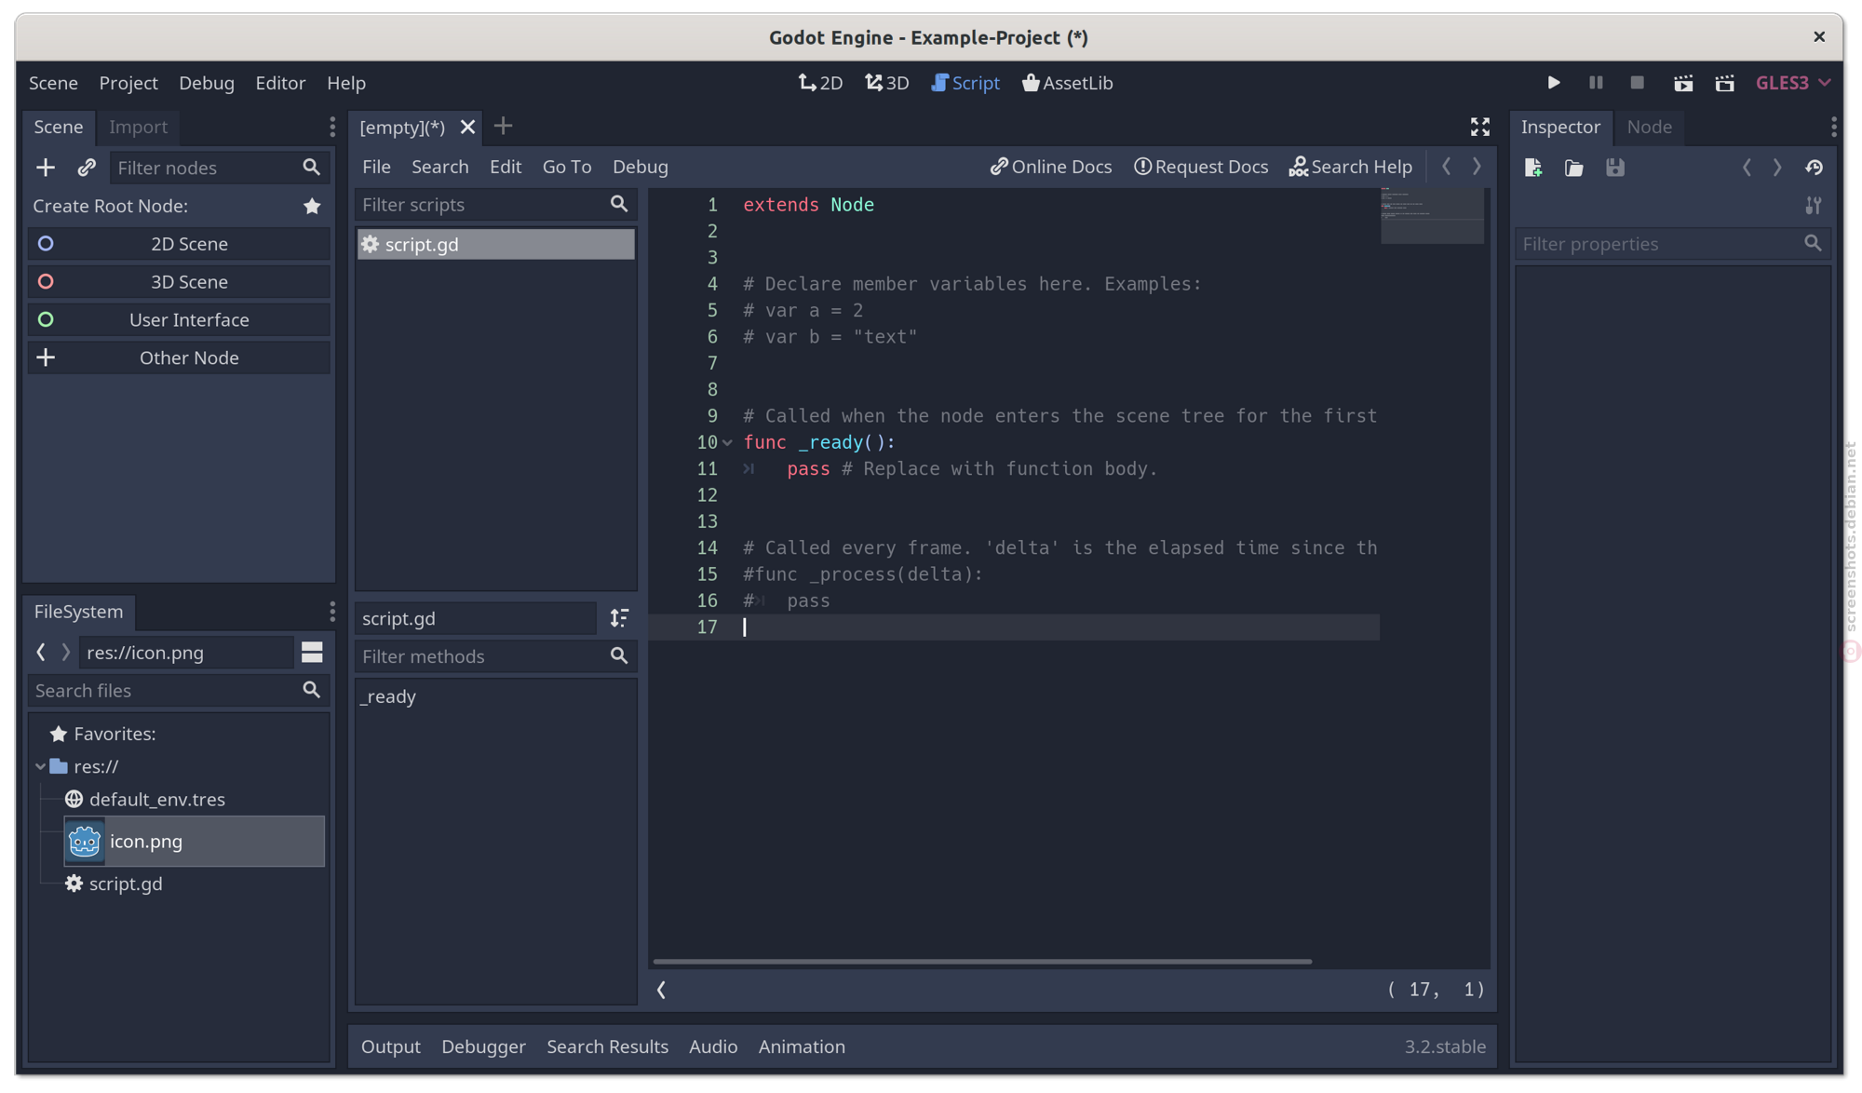The image size is (1862, 1093).
Task: Toggle favorite nodes star icon
Action: [x=312, y=206]
